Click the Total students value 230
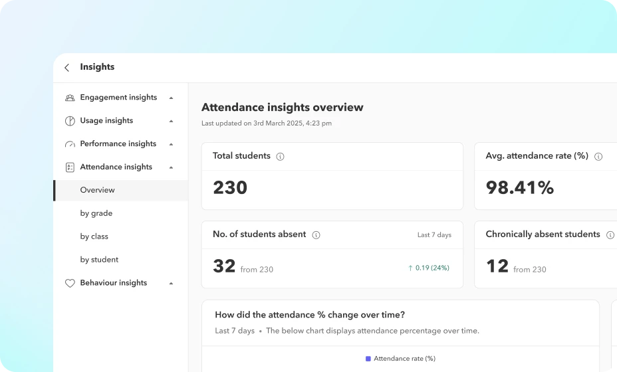Screen dimensions: 617x372 [x=230, y=187]
